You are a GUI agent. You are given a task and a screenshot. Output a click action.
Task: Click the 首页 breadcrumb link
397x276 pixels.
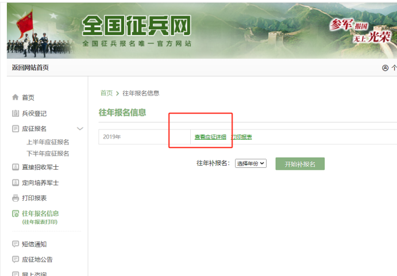106,93
